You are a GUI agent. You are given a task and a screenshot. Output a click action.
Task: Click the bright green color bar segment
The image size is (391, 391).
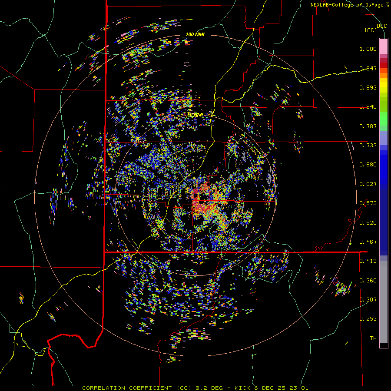coord(384,119)
